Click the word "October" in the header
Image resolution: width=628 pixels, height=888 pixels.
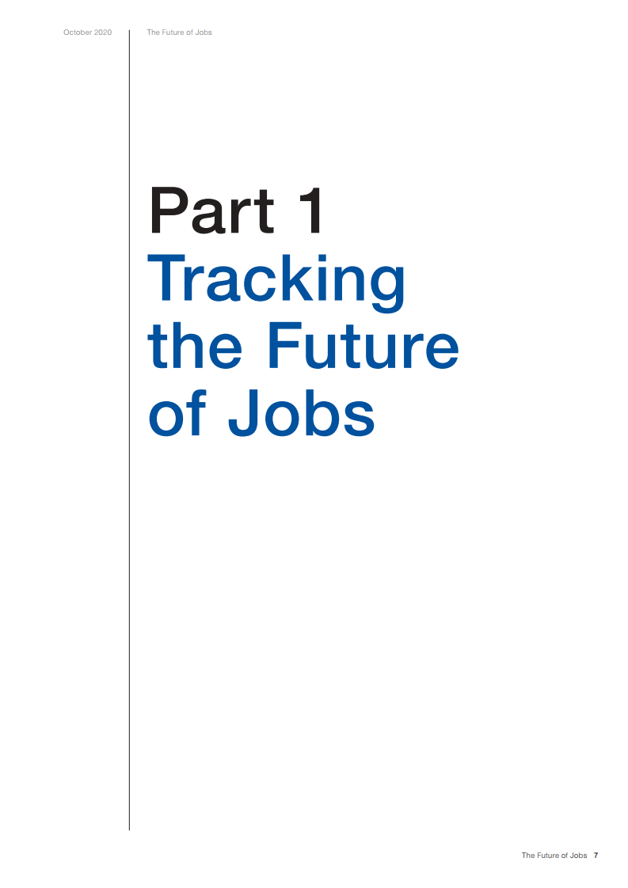[x=78, y=32]
